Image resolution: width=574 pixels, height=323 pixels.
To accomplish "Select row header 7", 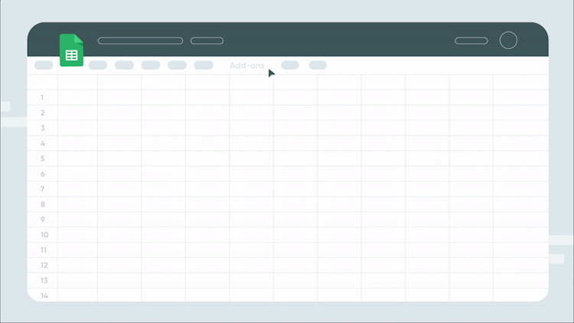I will (42, 189).
